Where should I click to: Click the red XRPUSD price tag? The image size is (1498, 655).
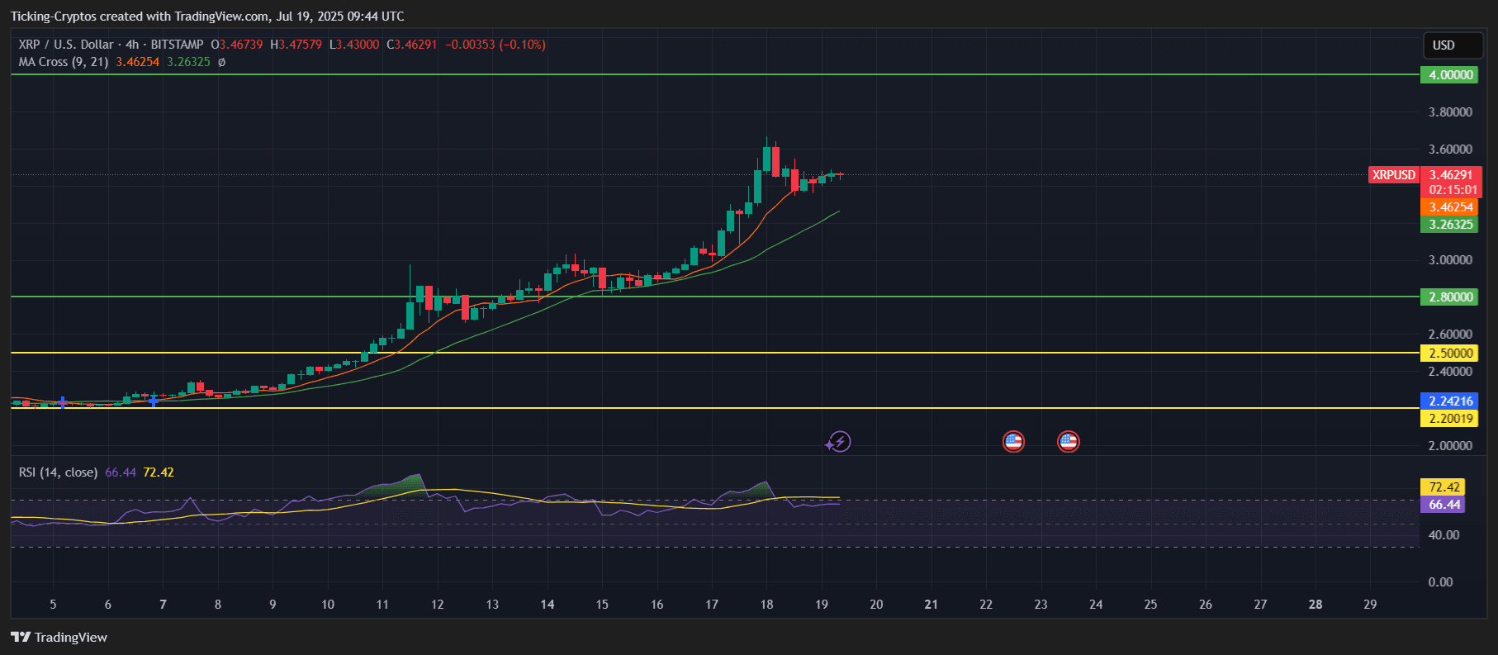1393,175
